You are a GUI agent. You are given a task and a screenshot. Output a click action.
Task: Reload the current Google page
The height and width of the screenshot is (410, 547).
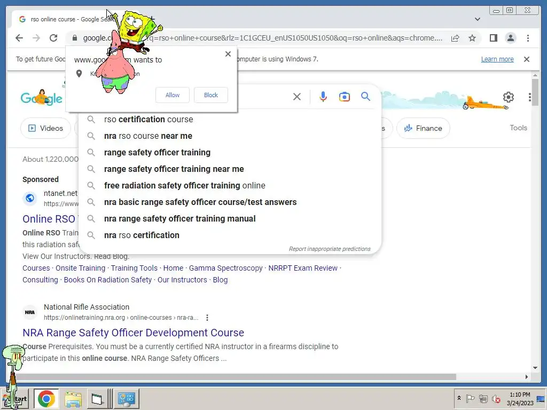[x=53, y=38]
